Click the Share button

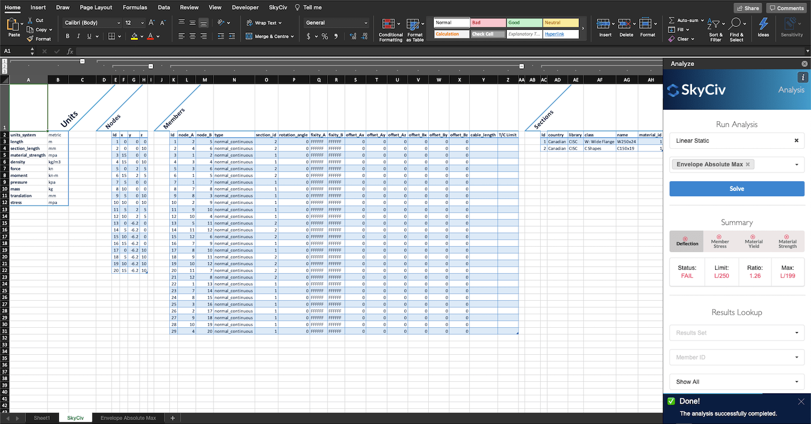tap(748, 8)
